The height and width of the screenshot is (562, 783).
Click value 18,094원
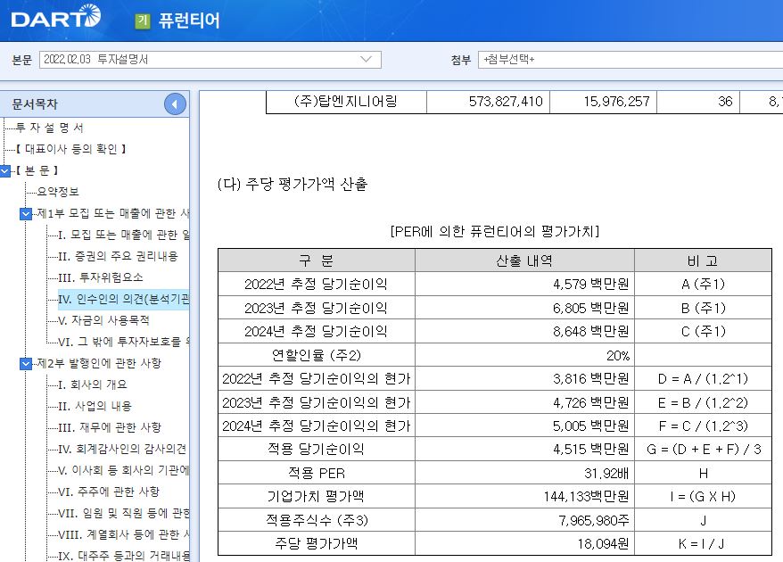[603, 543]
